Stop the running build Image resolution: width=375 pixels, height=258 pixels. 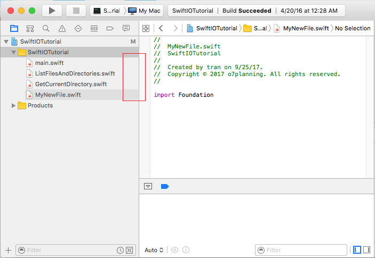(x=76, y=11)
